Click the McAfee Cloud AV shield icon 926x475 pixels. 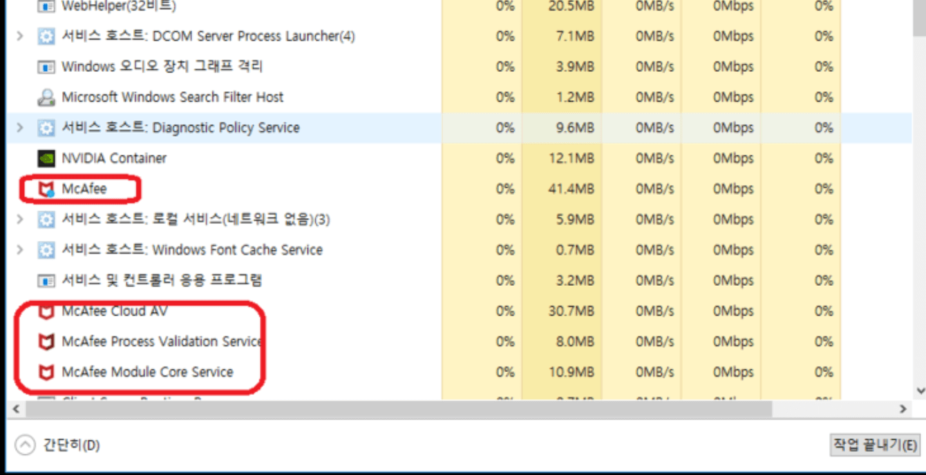(46, 311)
